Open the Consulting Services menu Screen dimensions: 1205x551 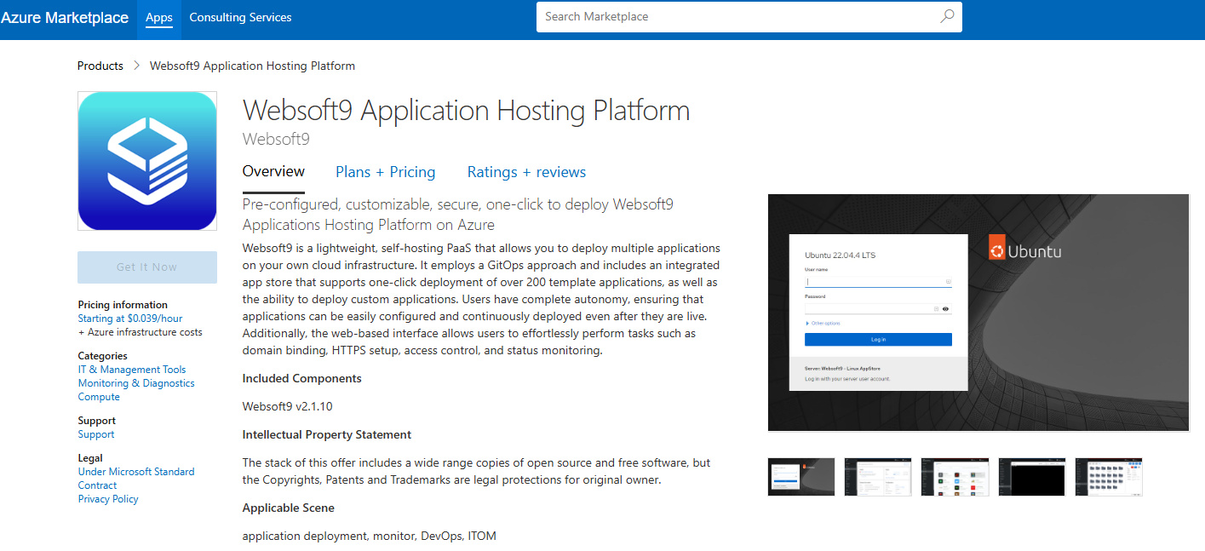point(240,16)
